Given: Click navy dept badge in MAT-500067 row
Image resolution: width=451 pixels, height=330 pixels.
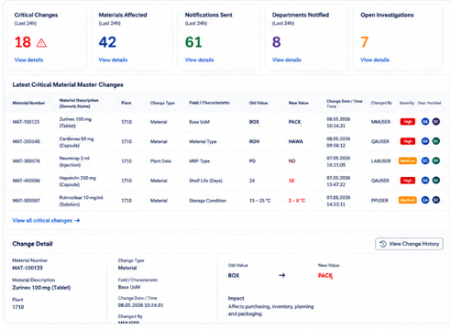Looking at the screenshot, I should click(436, 200).
